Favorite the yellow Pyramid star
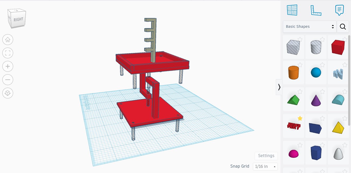 (x=345, y=118)
